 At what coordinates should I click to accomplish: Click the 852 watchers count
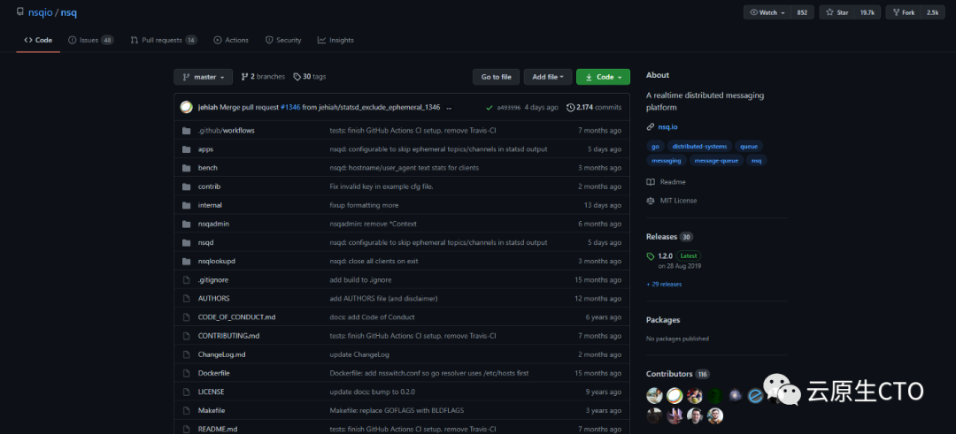[802, 12]
